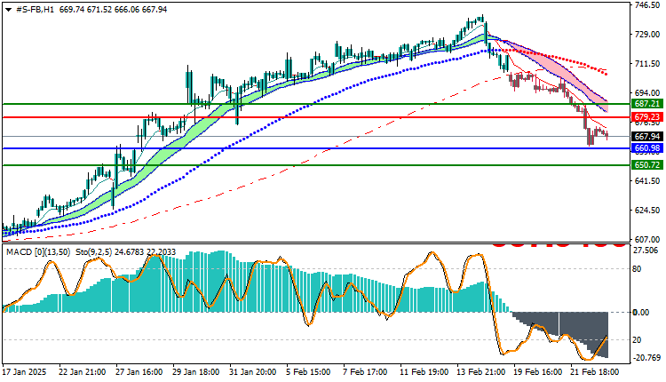Screen dimensions: 666x382
Task: Click the 711.50 price scale value
Action: tap(646, 64)
